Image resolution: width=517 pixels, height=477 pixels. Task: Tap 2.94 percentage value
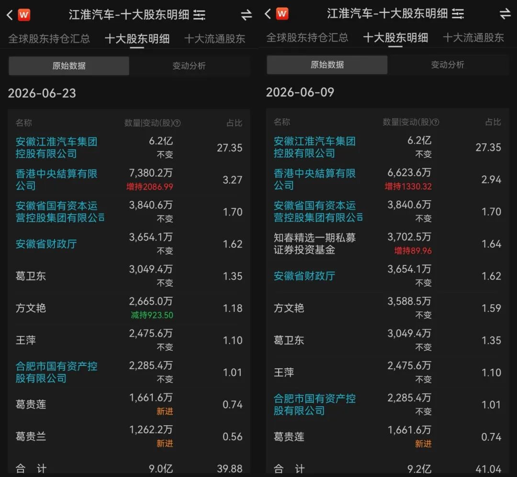click(x=491, y=180)
